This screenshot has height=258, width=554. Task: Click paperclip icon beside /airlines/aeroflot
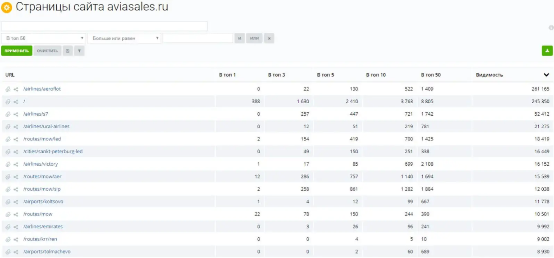pos(8,89)
